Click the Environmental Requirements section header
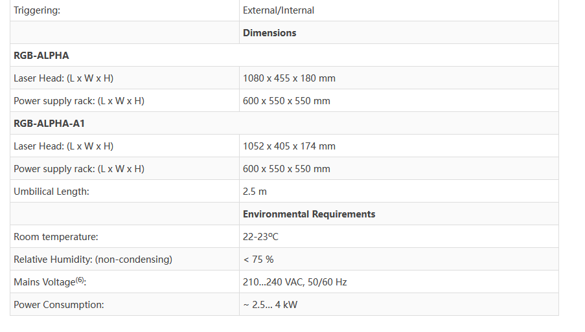 [x=309, y=214]
